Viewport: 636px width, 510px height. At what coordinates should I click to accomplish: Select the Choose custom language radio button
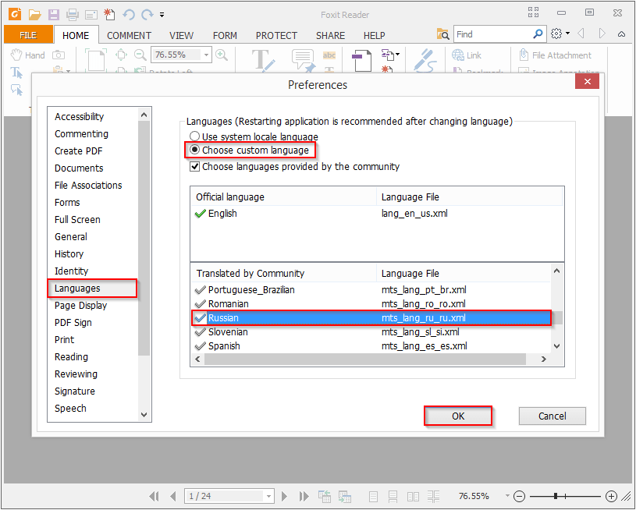(194, 149)
